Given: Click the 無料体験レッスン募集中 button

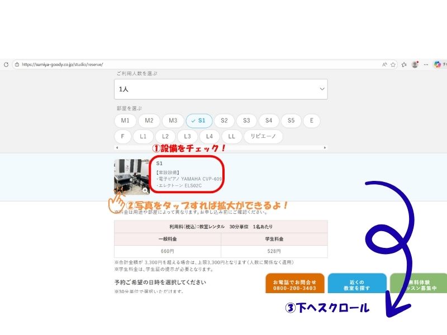Looking at the screenshot, I should tap(419, 285).
